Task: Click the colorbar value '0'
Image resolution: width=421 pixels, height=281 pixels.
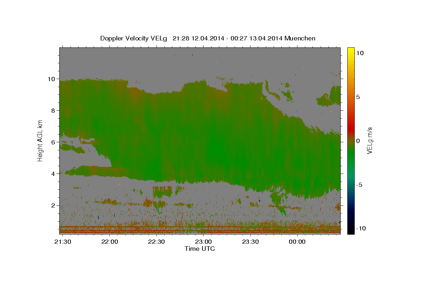Action: [358, 141]
